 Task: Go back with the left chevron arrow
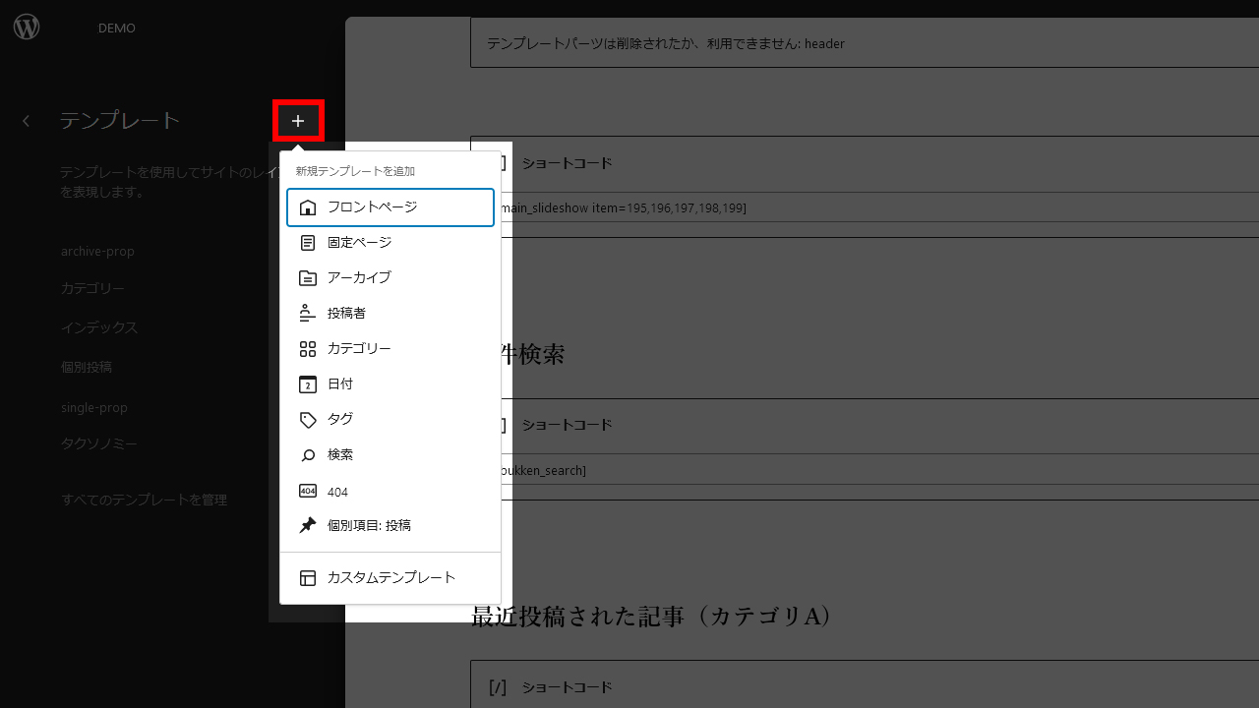pyautogui.click(x=27, y=121)
